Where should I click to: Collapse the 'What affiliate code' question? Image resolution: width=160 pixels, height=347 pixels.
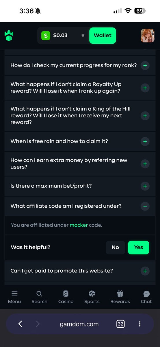point(145,206)
